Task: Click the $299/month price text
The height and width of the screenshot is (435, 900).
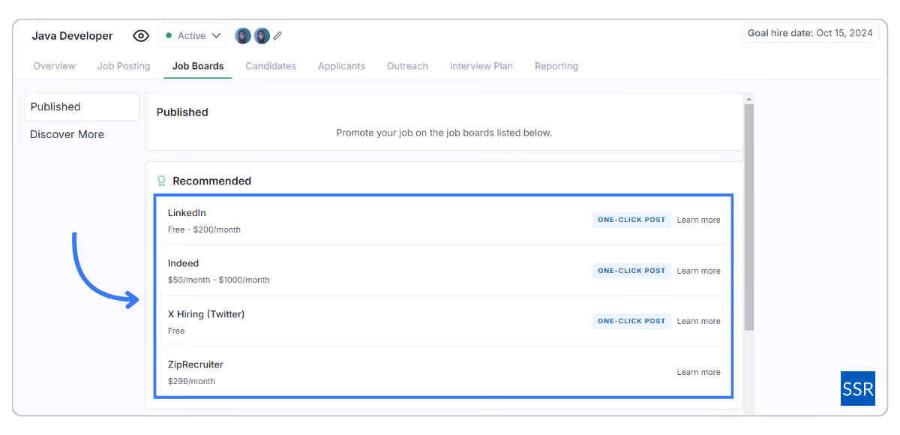Action: point(191,381)
